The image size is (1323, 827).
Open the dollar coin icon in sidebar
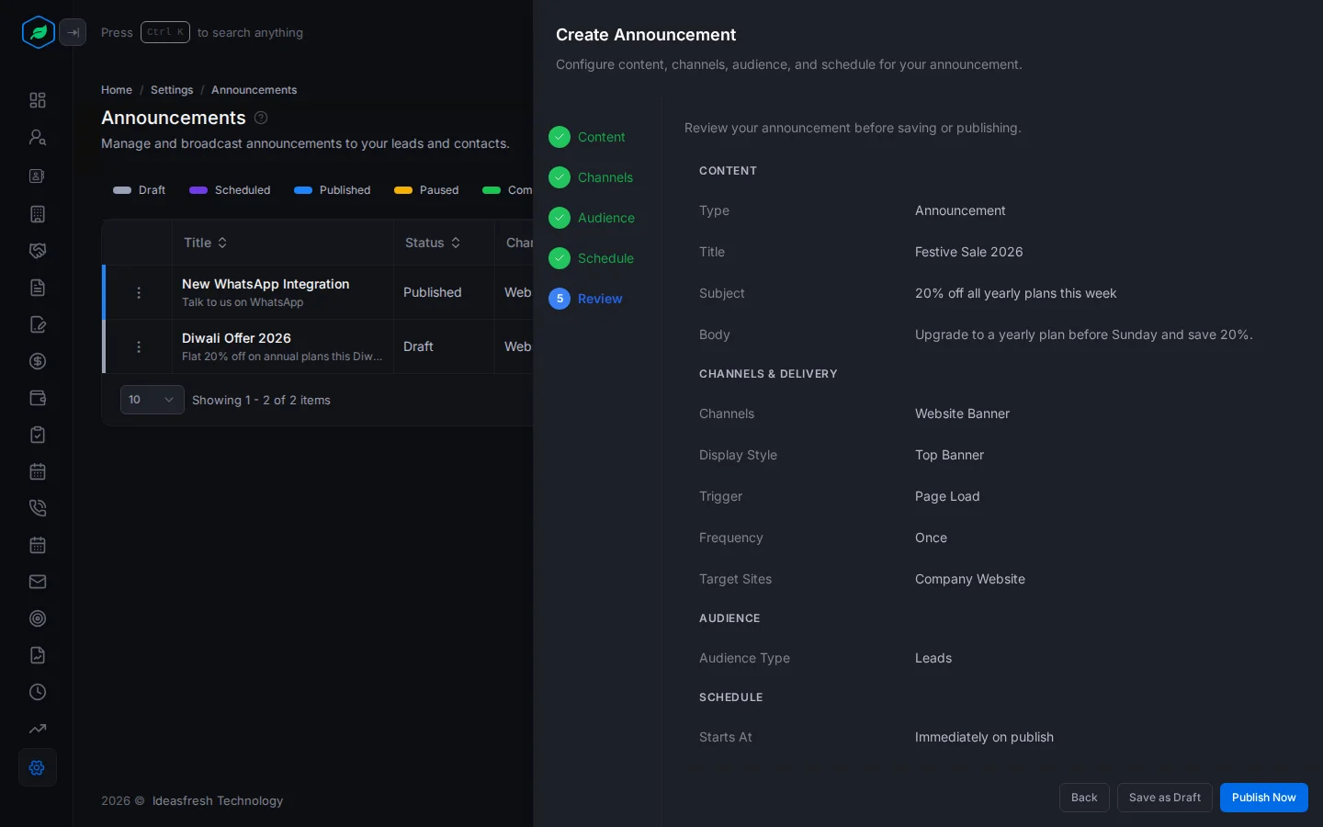[38, 361]
